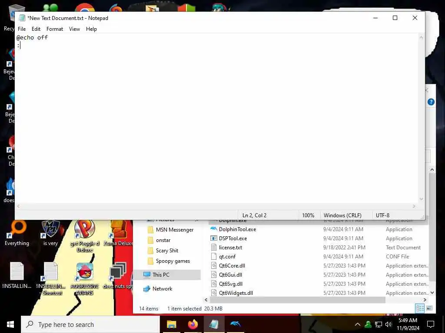Click the 100% zoom status entry
Image resolution: width=445 pixels, height=333 pixels.
click(308, 215)
